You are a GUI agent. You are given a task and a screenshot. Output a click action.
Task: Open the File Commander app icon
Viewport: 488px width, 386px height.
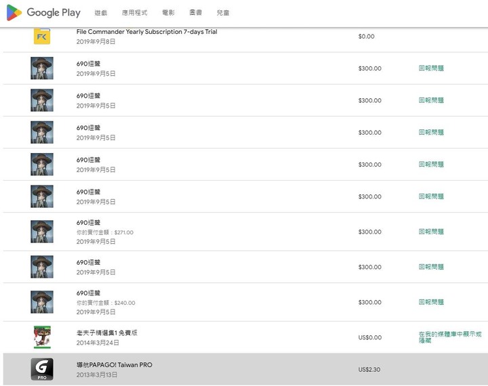[x=42, y=37]
